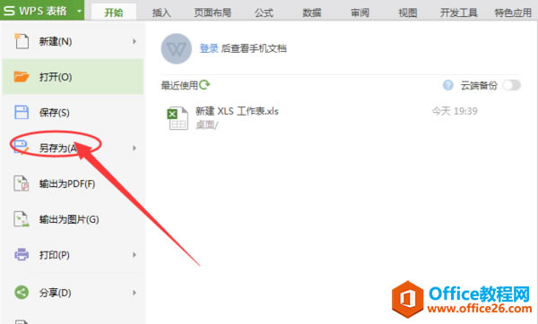Click the Export to PDF icon
This screenshot has height=324, width=538.
tap(22, 183)
